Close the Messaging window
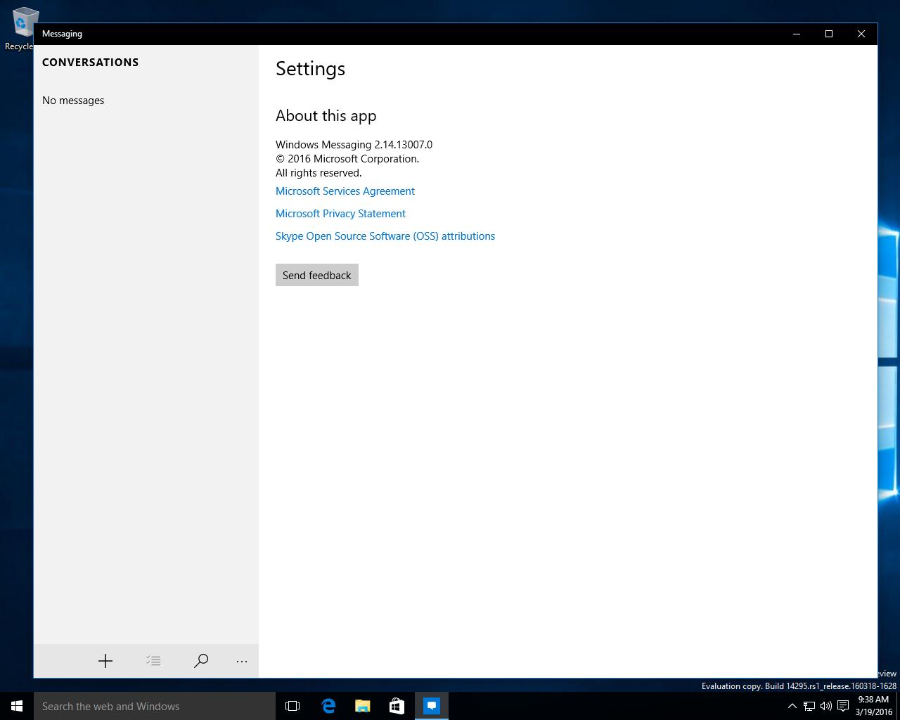Viewport: 900px width, 720px height. click(x=861, y=34)
